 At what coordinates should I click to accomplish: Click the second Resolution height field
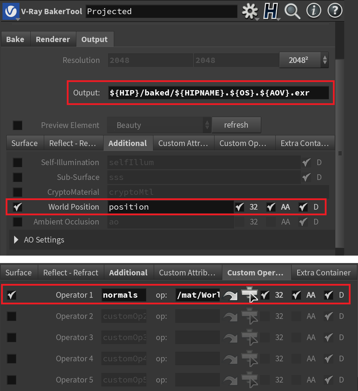(x=236, y=60)
